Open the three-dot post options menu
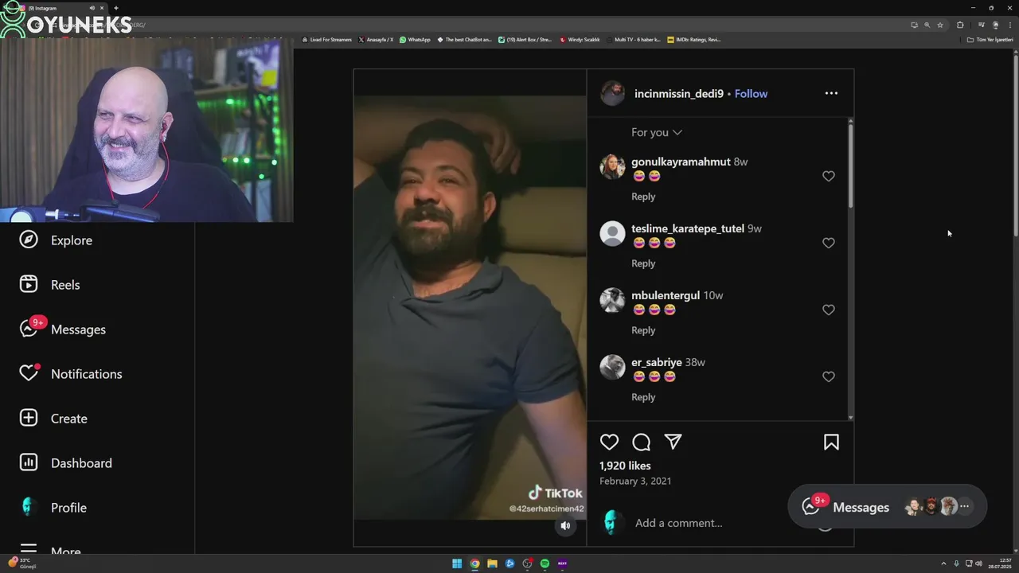Image resolution: width=1019 pixels, height=573 pixels. tap(831, 93)
